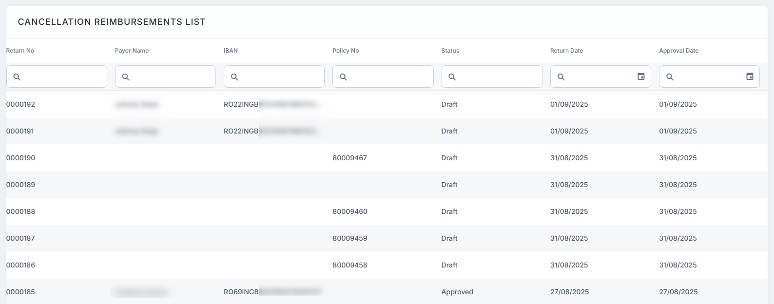Sort by the Status column header
Viewport: 774px width, 304px height.
click(450, 51)
